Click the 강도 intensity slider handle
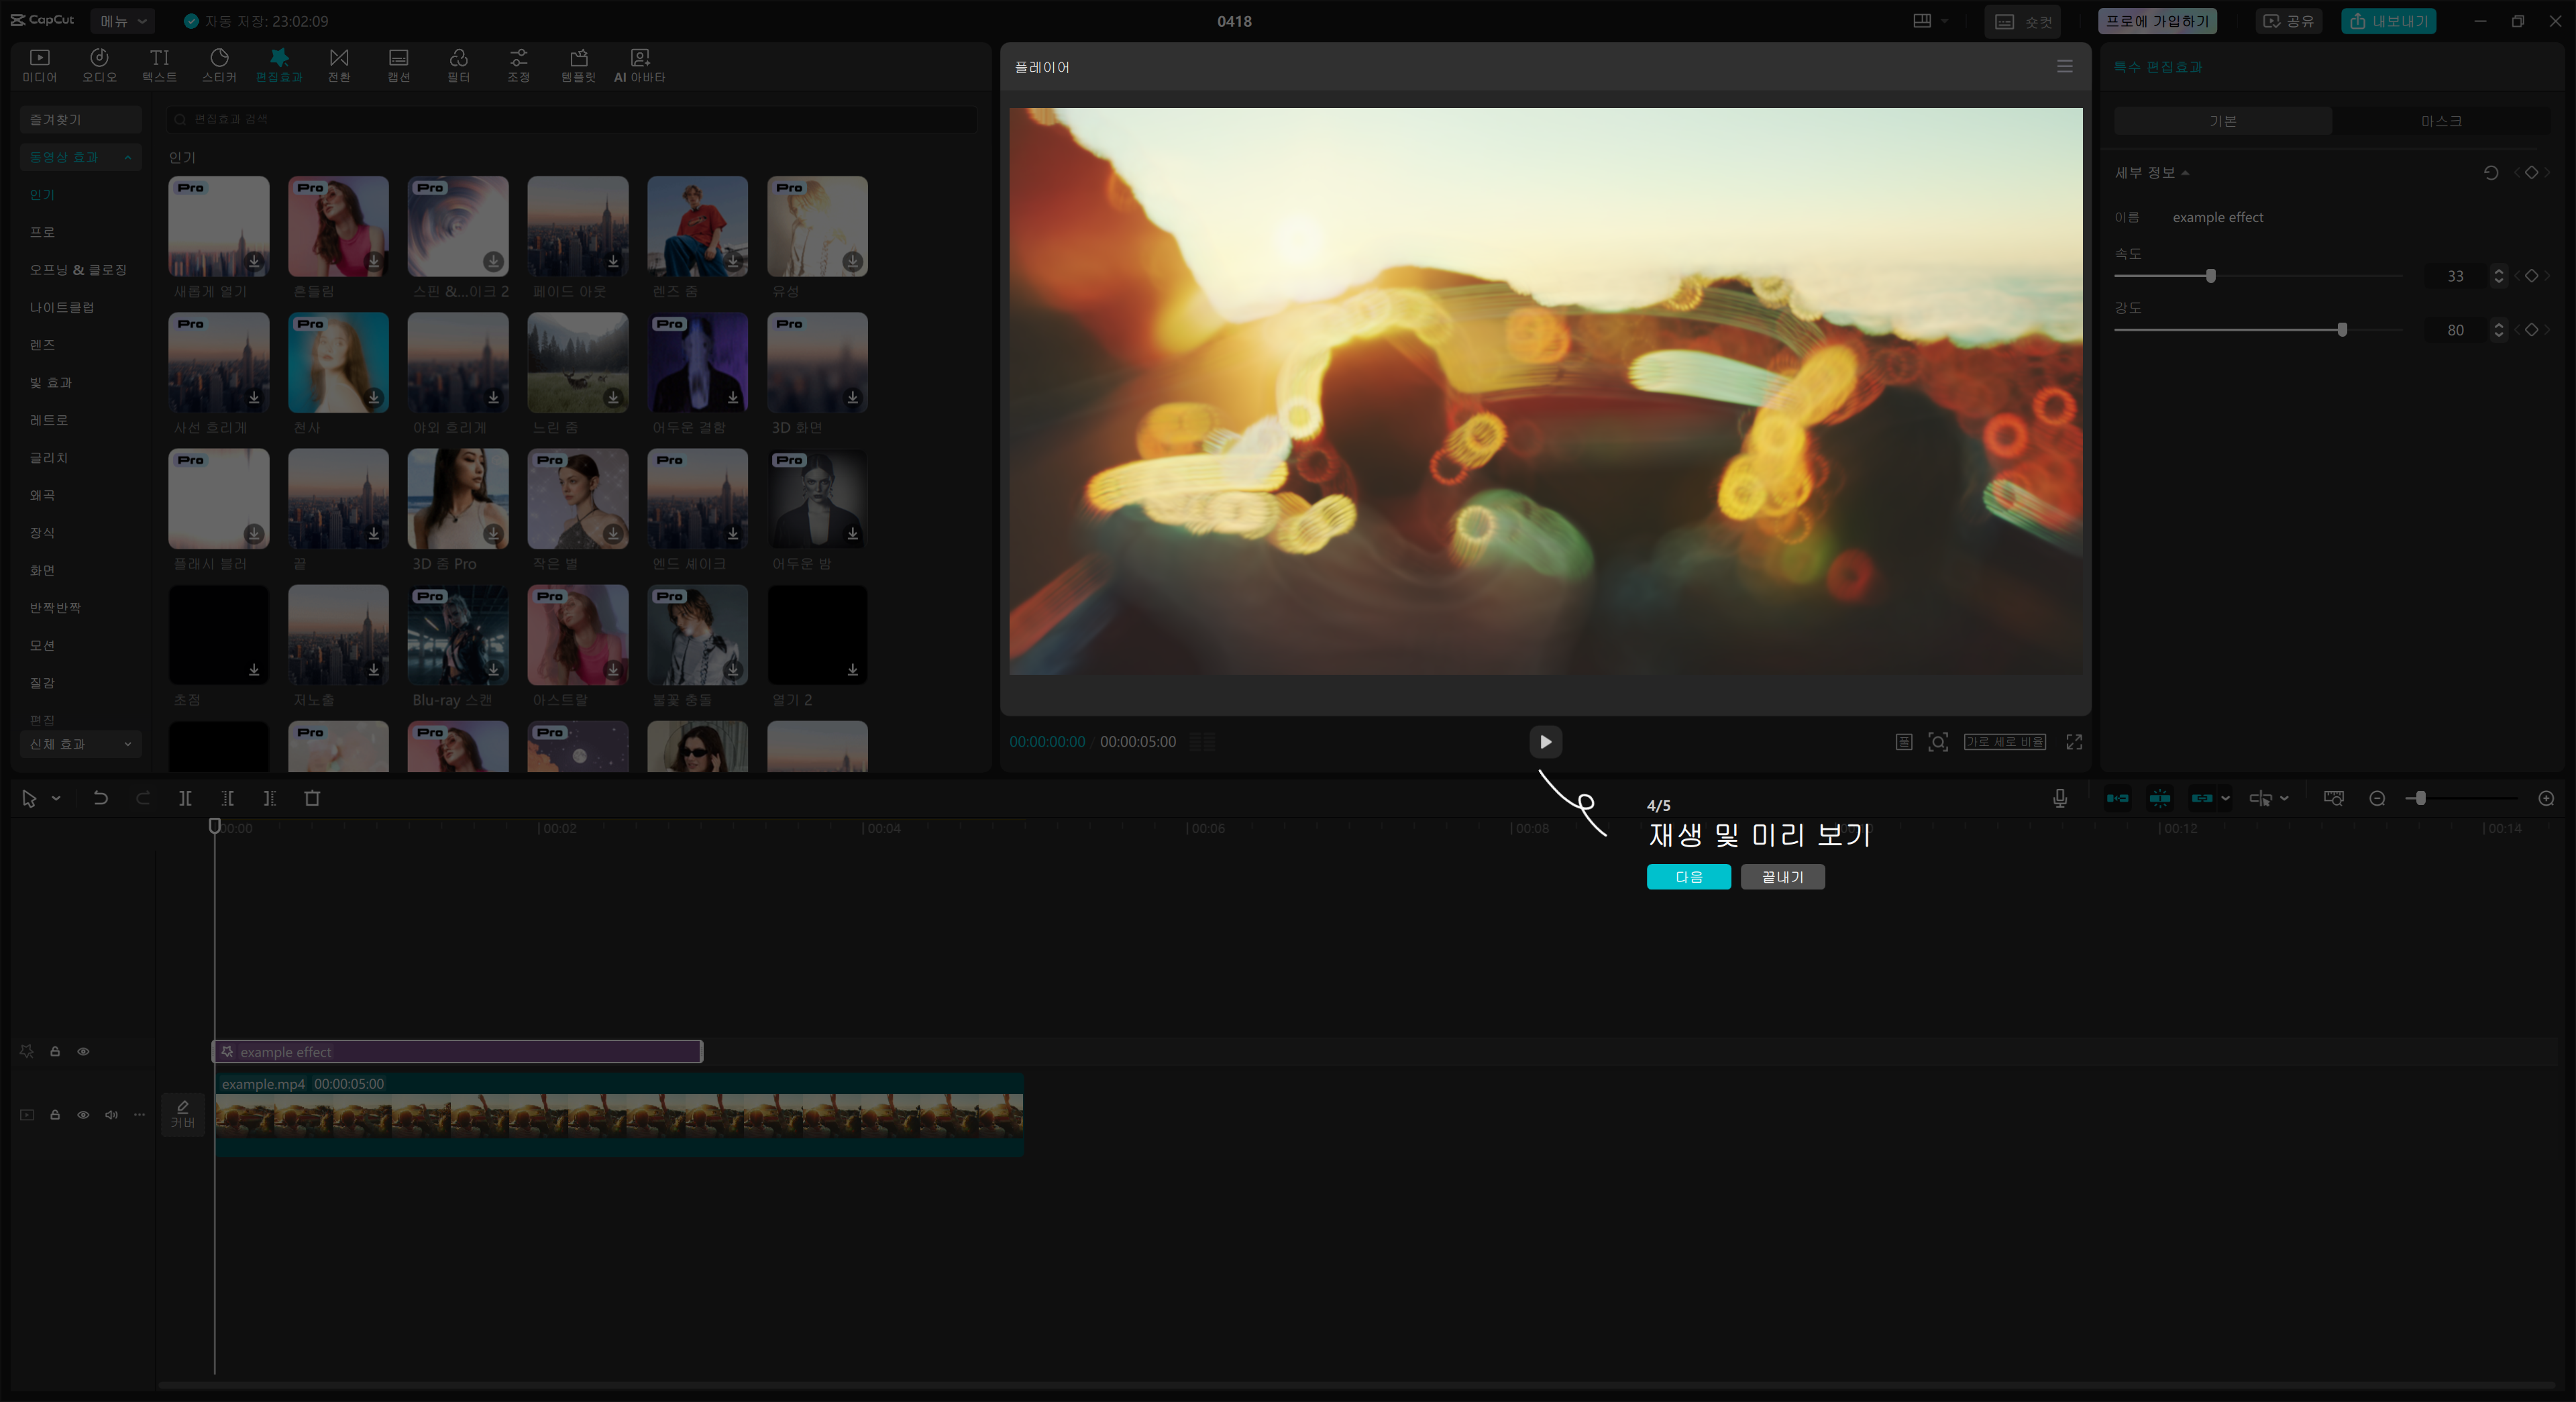This screenshot has height=1402, width=2576. click(x=2342, y=330)
